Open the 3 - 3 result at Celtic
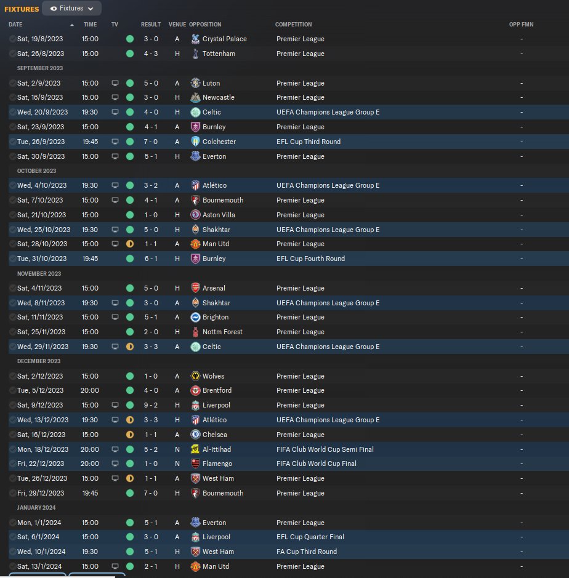 tap(151, 347)
